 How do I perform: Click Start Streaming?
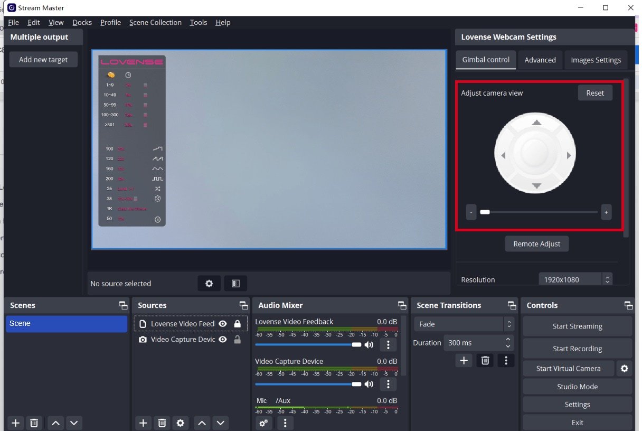click(x=577, y=326)
